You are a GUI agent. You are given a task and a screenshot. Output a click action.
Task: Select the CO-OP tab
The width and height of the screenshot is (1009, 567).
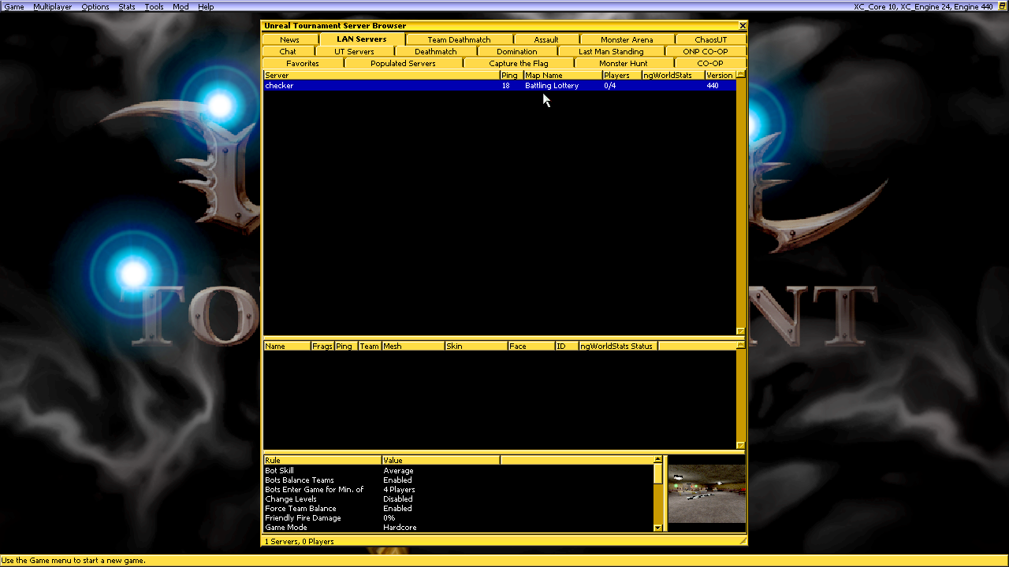coord(710,63)
